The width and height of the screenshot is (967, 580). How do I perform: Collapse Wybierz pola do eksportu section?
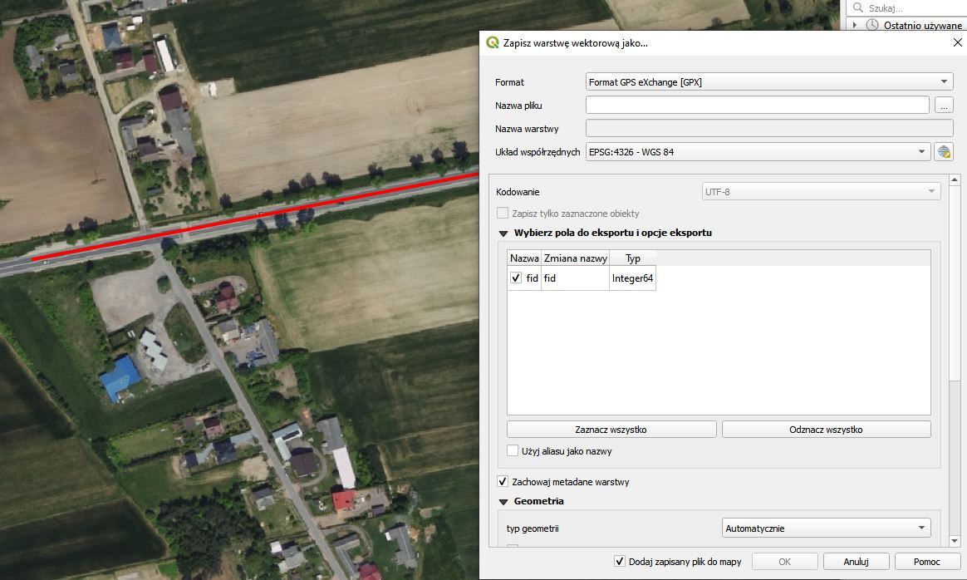tap(503, 233)
